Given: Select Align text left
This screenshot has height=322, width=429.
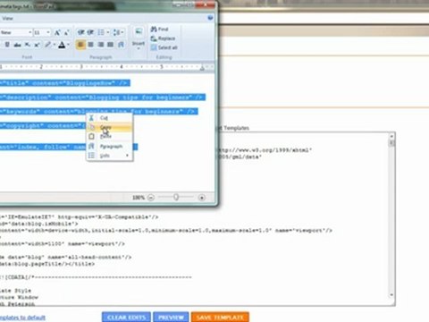Looking at the screenshot, I should click(x=80, y=45).
